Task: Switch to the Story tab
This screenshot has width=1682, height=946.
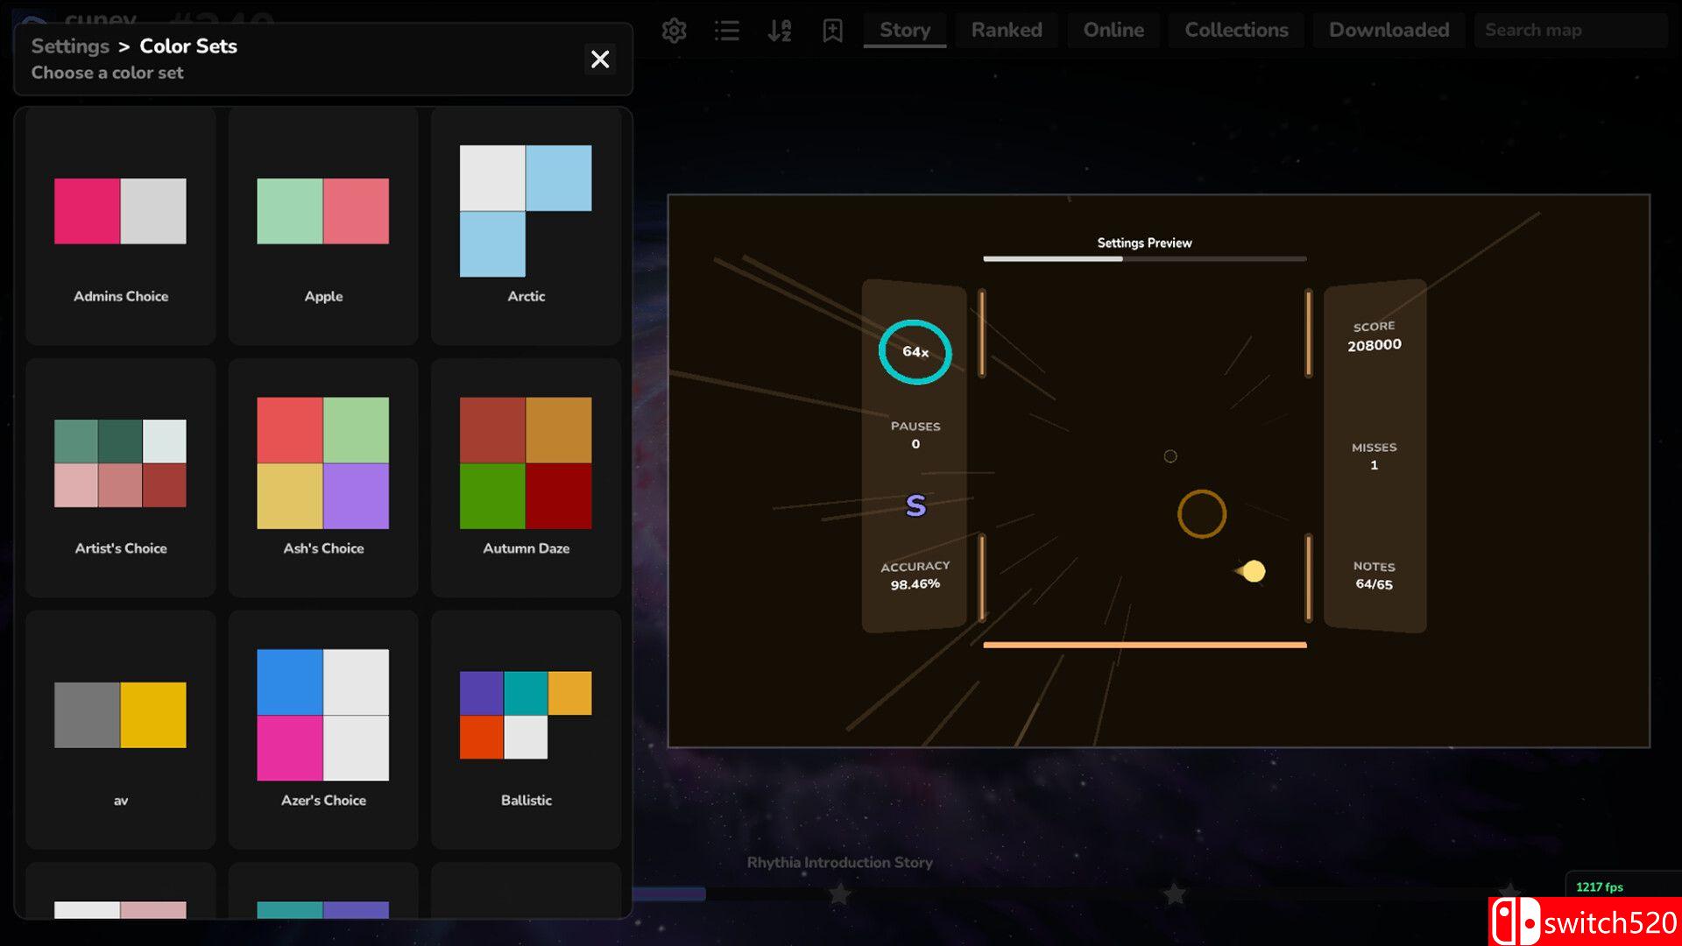Action: 905,30
